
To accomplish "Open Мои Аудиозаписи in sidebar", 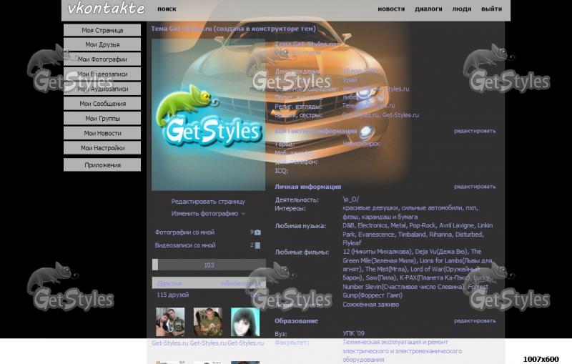I will click(x=102, y=89).
